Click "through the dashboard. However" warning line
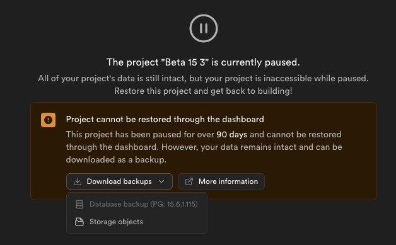Viewport: 396px width, 245px height. coord(204,147)
